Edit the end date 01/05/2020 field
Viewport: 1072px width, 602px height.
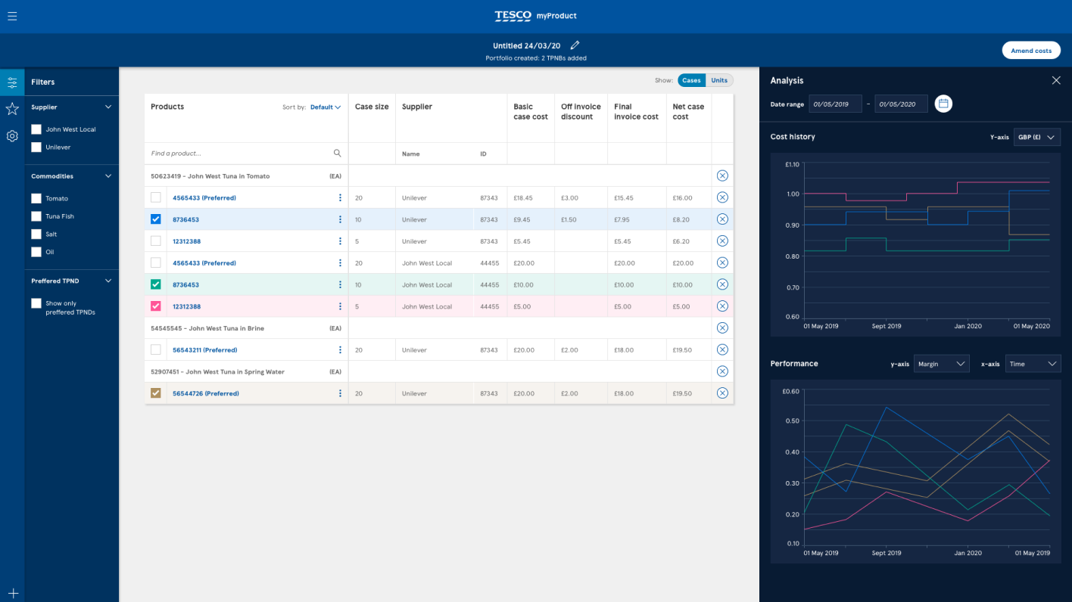point(901,104)
